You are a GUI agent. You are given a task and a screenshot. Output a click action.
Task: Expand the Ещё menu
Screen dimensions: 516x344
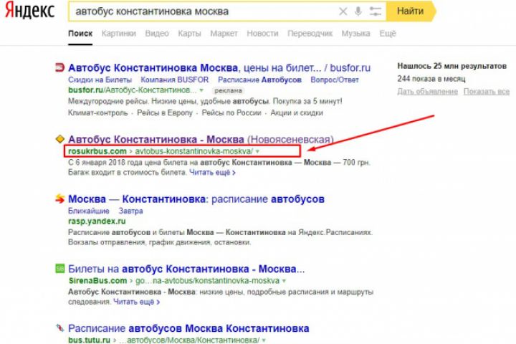pyautogui.click(x=388, y=34)
